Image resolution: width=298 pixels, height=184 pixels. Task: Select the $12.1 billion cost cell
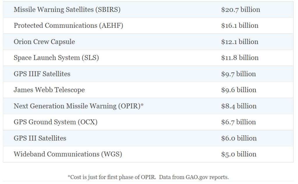coord(240,42)
